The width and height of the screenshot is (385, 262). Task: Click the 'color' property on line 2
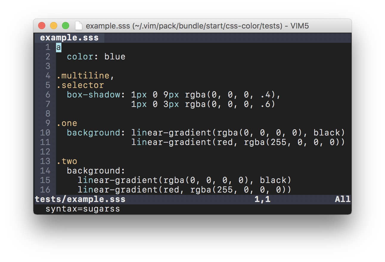coord(80,57)
